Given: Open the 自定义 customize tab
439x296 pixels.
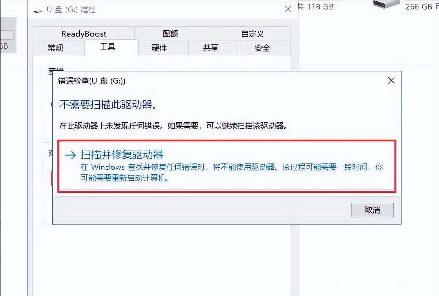Looking at the screenshot, I should pos(252,34).
